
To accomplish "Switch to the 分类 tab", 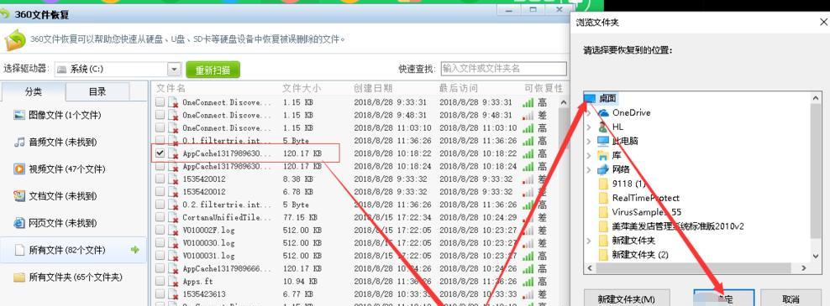I will click(33, 91).
